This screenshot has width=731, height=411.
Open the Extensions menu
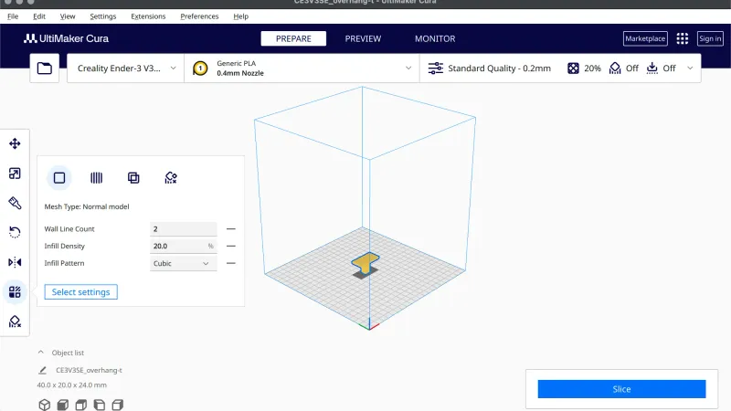click(x=148, y=16)
